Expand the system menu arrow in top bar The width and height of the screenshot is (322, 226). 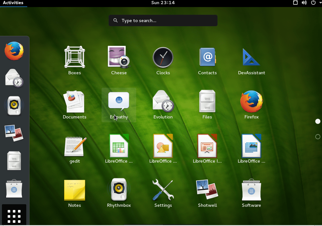click(x=320, y=3)
